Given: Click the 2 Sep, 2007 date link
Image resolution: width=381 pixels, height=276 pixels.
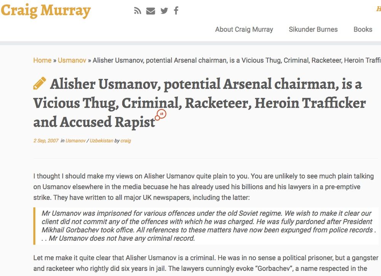Looking at the screenshot, I should click(x=46, y=141).
